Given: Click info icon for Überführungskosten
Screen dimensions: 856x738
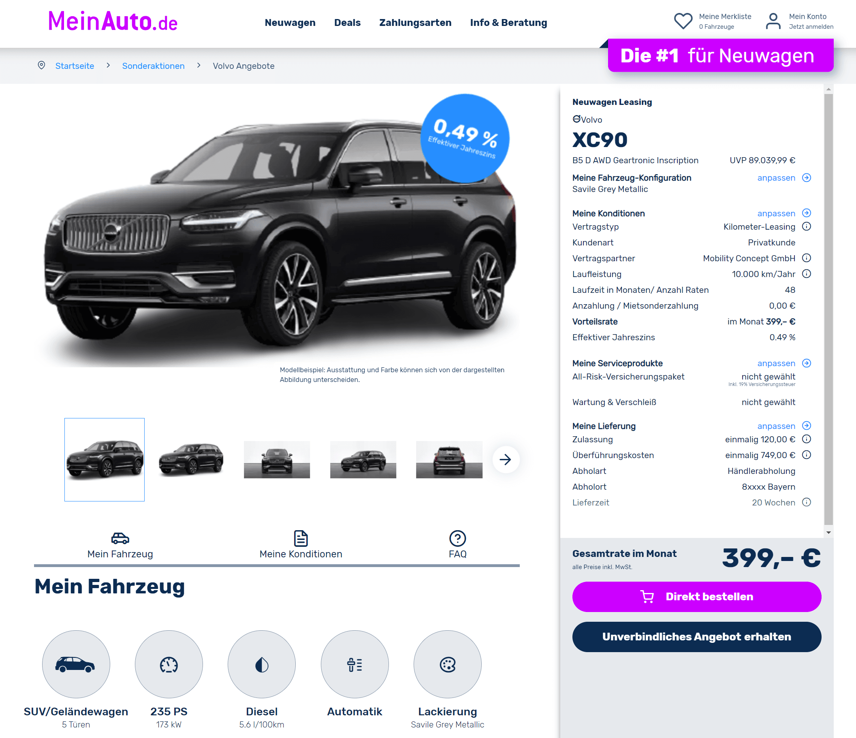Looking at the screenshot, I should coord(807,455).
